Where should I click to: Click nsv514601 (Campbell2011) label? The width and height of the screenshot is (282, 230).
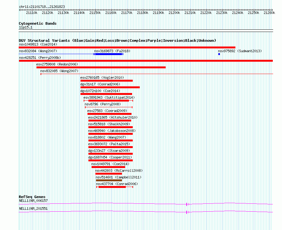click(119, 177)
